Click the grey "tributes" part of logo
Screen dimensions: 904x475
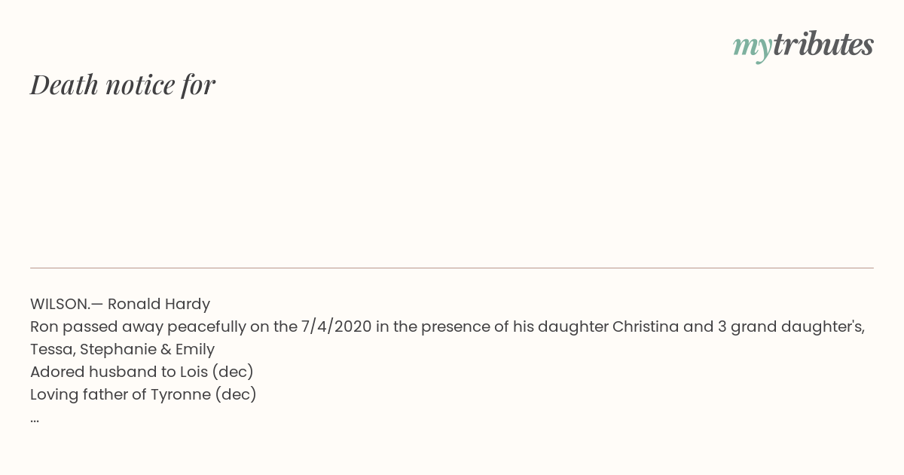point(823,44)
